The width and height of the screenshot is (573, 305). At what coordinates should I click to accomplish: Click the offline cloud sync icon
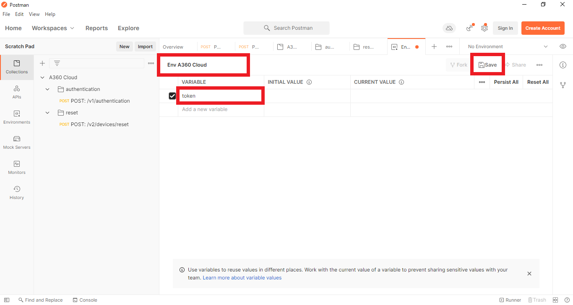click(x=449, y=28)
